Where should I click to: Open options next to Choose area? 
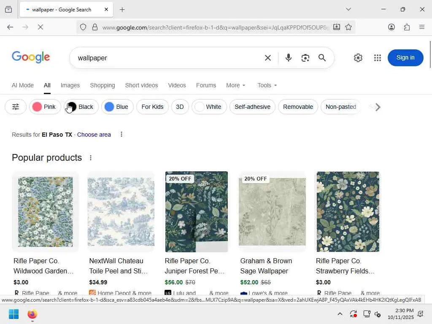pos(121,135)
